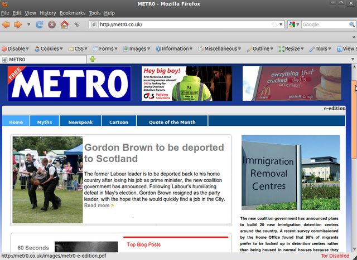Click the Google search engine icon
This screenshot has width=357, height=260.
(x=293, y=24)
